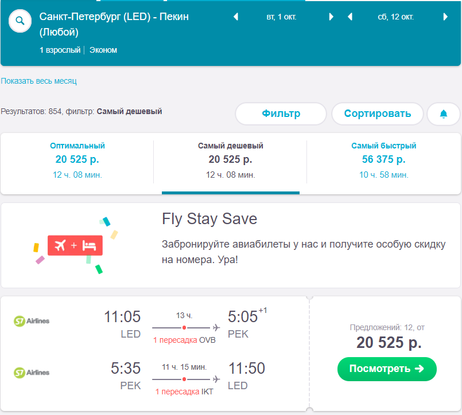Open the Сортировать sorting options
Viewport: 462px width, 415px height.
(377, 113)
